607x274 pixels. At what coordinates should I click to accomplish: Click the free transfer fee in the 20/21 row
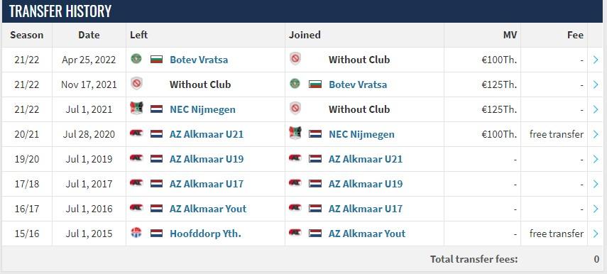click(557, 134)
